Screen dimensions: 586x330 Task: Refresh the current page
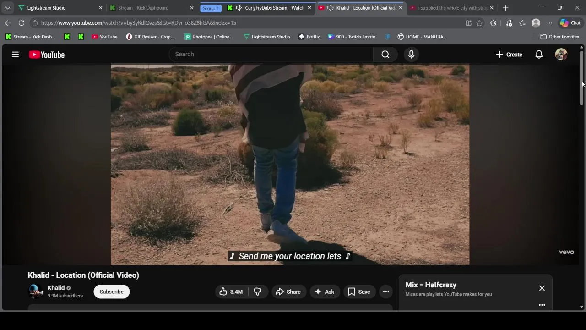click(x=22, y=23)
